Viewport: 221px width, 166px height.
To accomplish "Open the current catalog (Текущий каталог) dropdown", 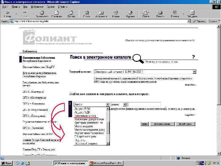I will tap(194, 72).
